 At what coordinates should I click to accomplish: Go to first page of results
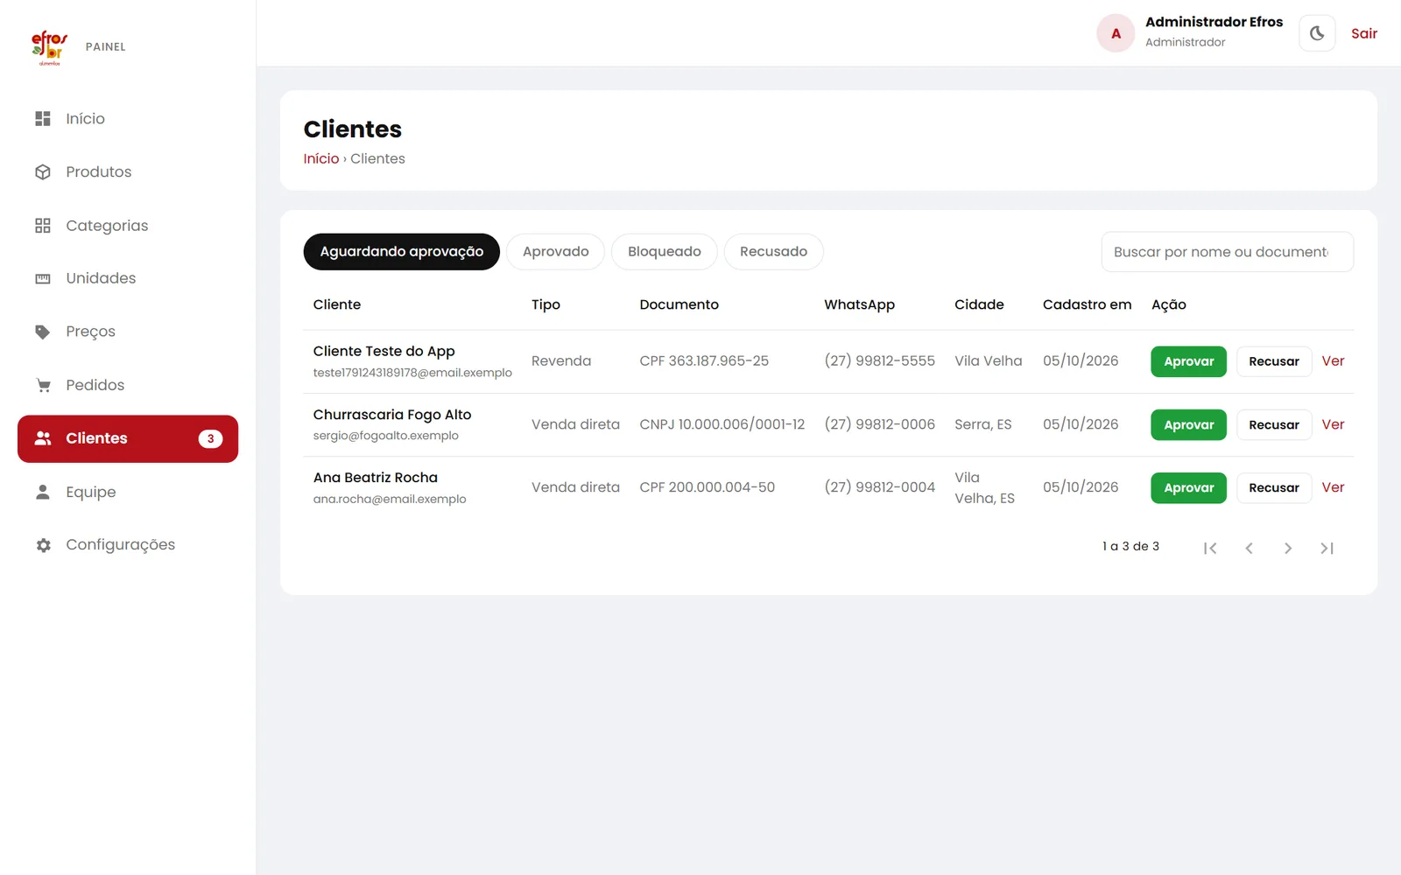pos(1210,548)
